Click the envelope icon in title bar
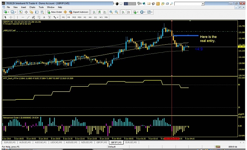The image size is (247, 150). [149, 4]
